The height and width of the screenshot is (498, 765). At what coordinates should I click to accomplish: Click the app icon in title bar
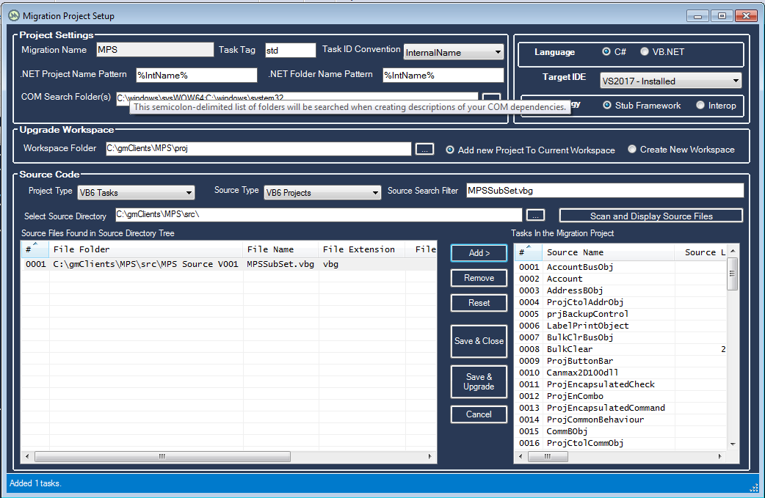13,15
